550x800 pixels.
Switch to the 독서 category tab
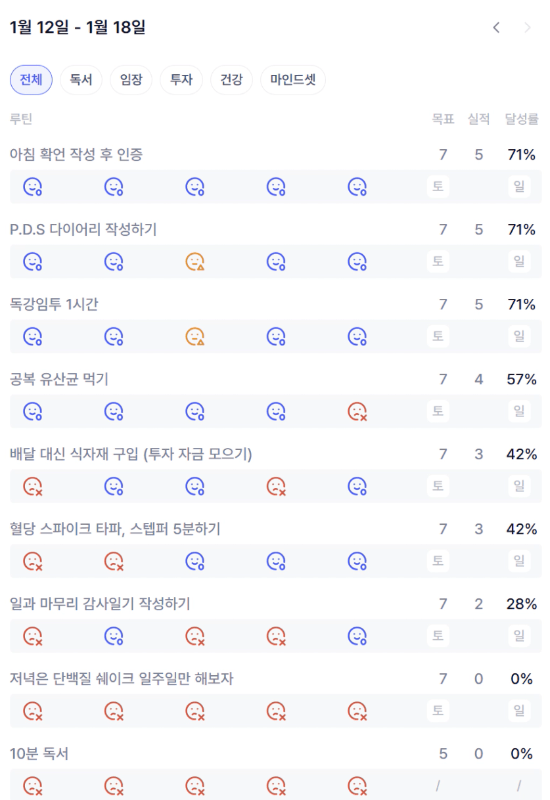tap(81, 80)
